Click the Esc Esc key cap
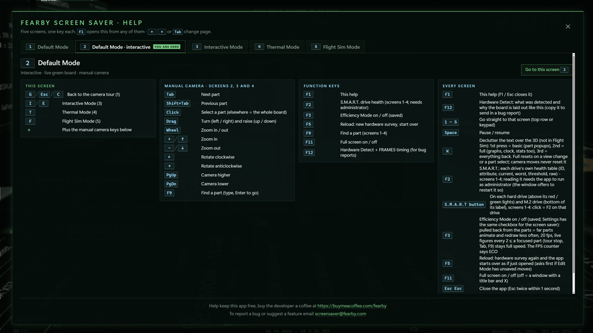593x333 pixels. 453,289
